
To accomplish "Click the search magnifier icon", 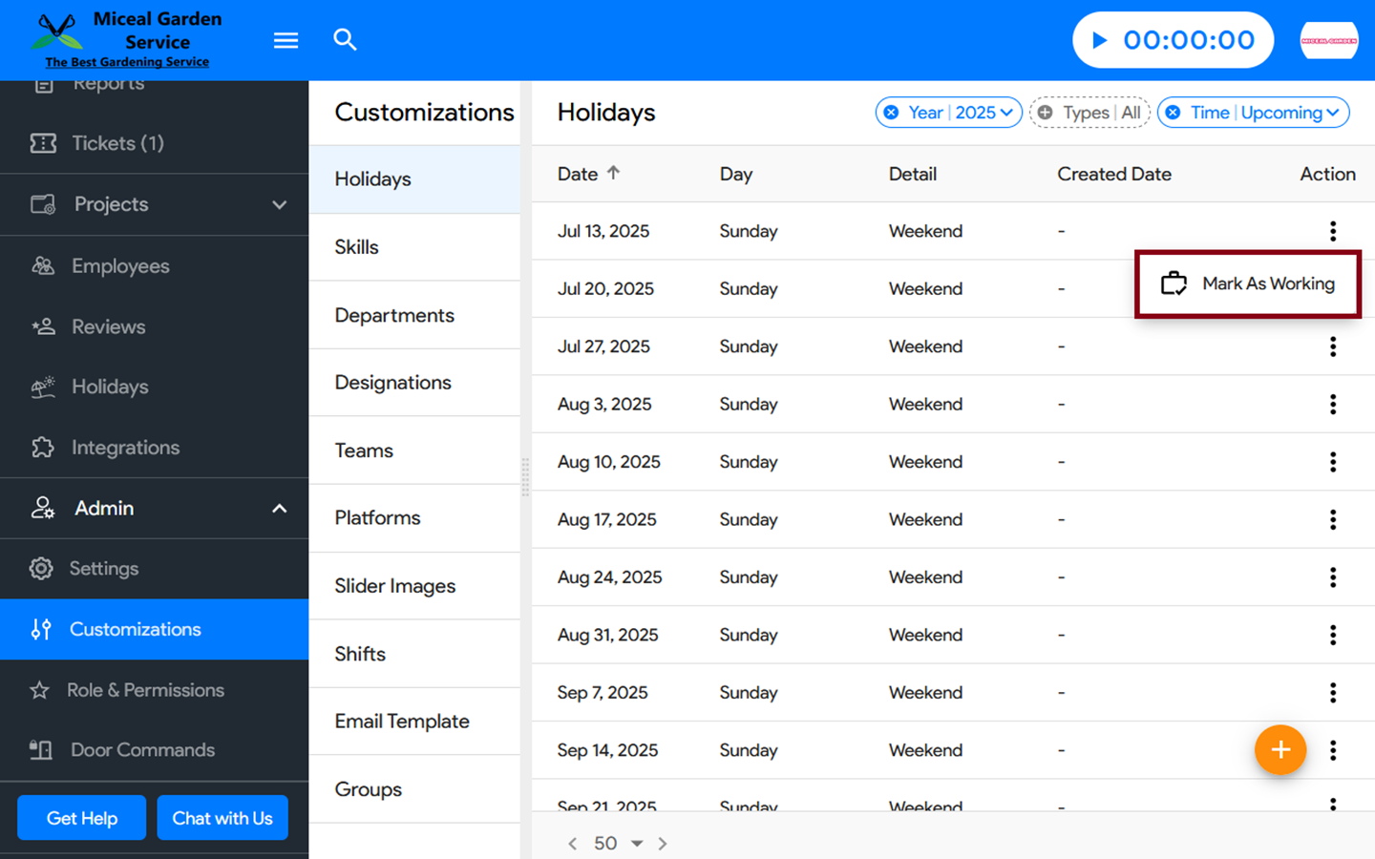I will [x=345, y=40].
